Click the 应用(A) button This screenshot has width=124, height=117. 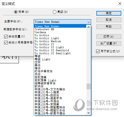pyautogui.click(x=109, y=36)
